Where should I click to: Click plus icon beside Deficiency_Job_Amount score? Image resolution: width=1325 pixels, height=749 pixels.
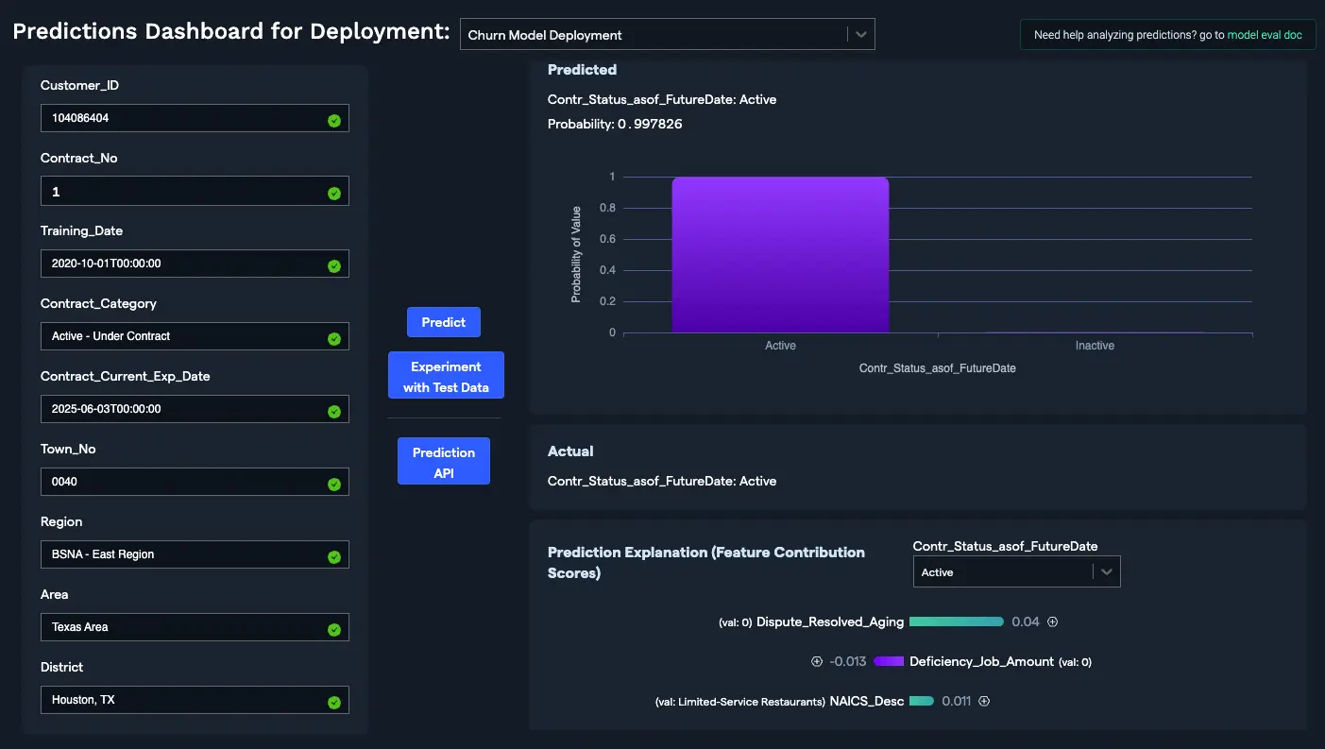tap(817, 661)
